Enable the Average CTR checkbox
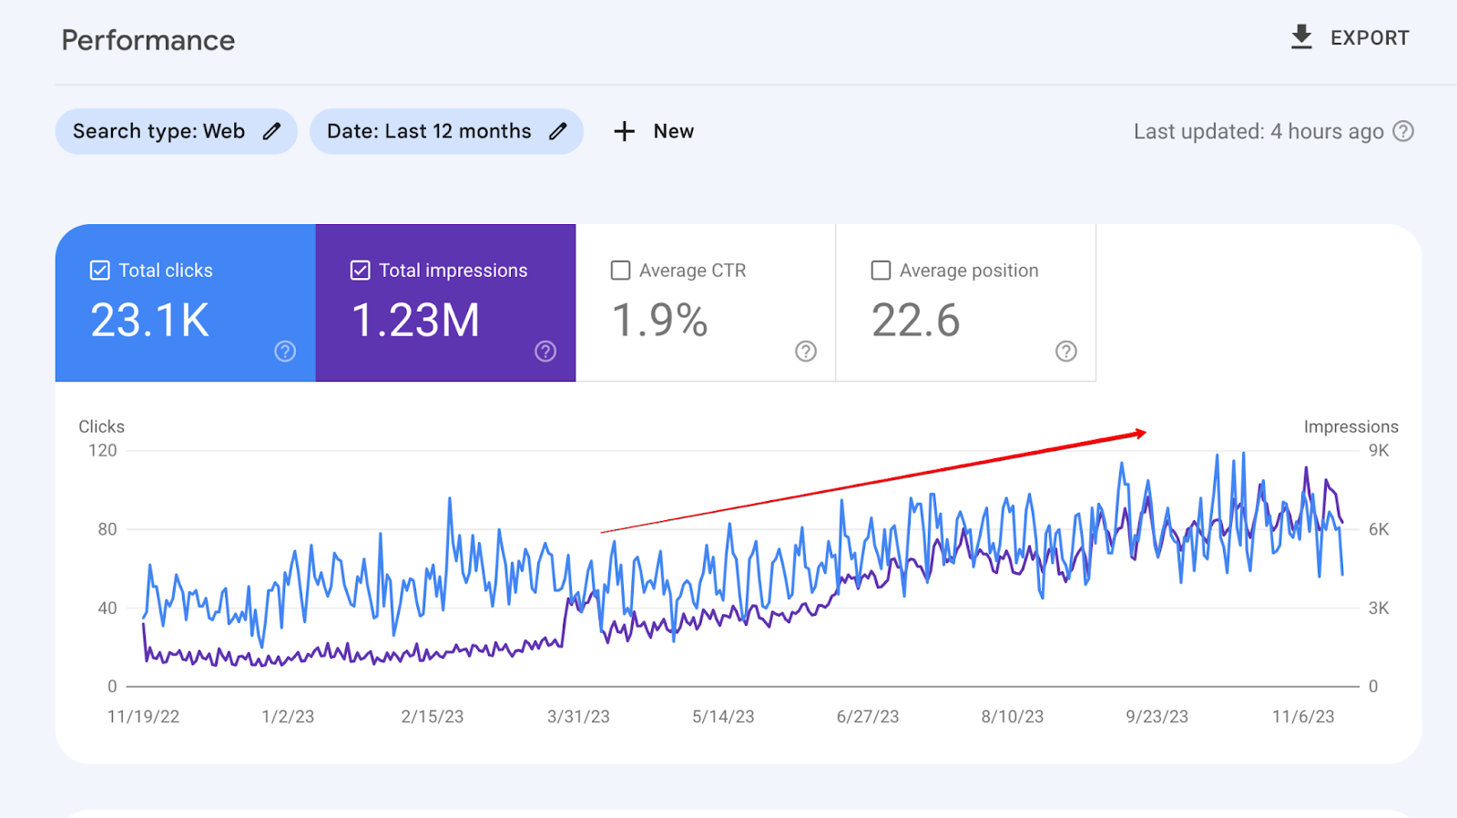This screenshot has height=818, width=1457. click(x=620, y=271)
